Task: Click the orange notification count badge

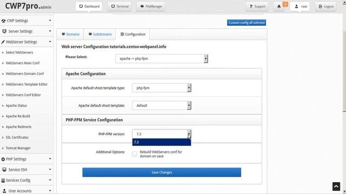Action: tap(285, 4)
